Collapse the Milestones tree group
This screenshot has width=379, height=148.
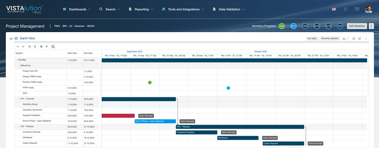click(x=19, y=65)
